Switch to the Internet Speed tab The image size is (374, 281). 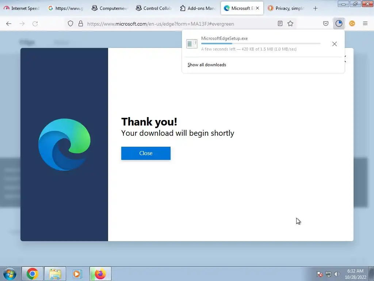click(22, 8)
